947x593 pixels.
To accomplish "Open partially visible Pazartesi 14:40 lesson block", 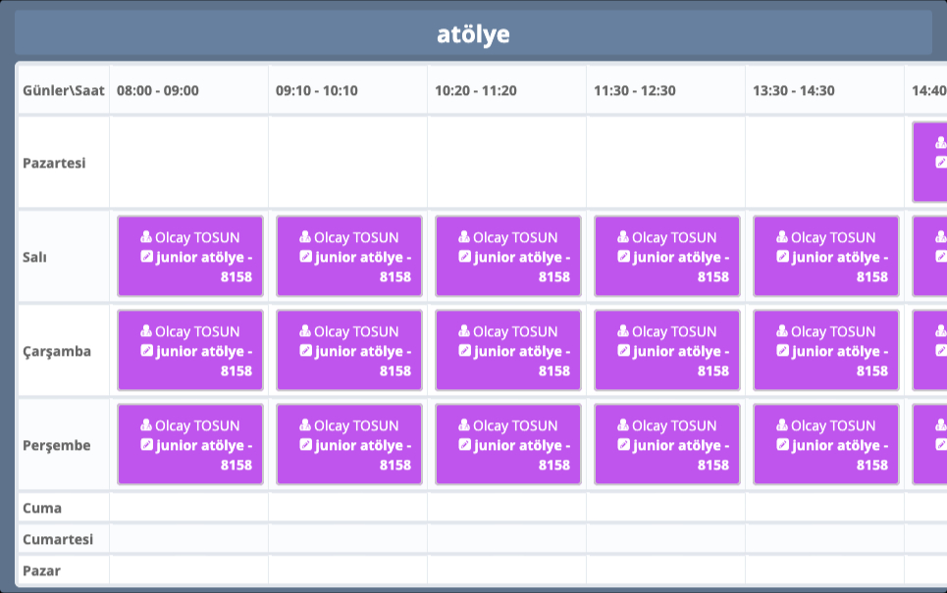I will coord(930,162).
